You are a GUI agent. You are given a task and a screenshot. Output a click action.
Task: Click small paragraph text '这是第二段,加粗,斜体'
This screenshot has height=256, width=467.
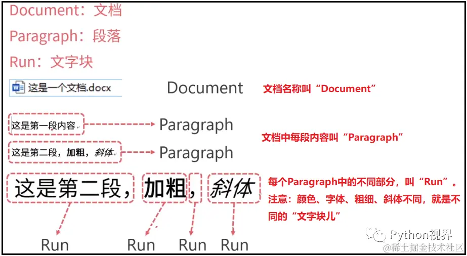pos(62,153)
